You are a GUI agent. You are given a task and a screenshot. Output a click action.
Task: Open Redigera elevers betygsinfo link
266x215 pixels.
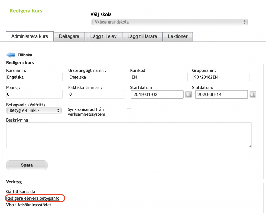pyautogui.click(x=33, y=198)
